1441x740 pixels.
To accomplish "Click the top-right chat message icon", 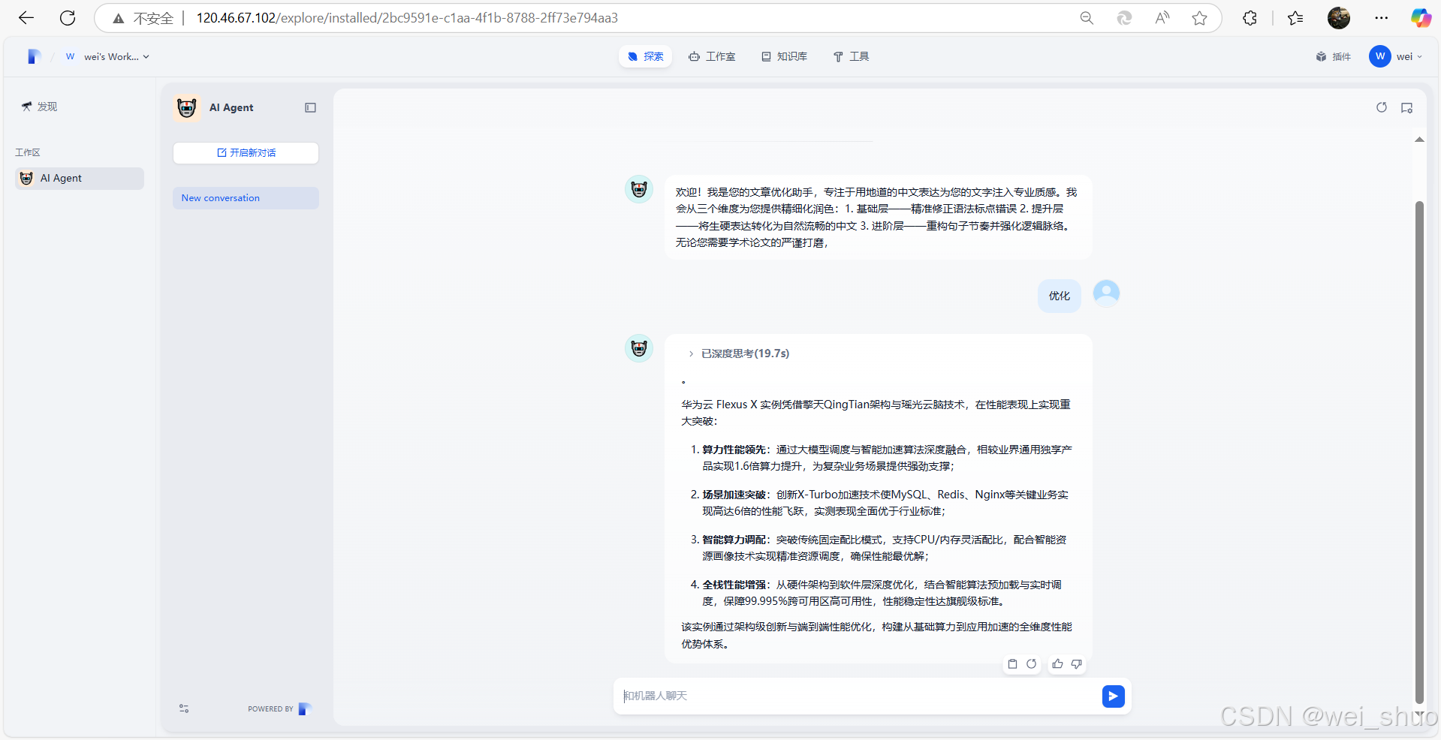I will tap(1406, 107).
